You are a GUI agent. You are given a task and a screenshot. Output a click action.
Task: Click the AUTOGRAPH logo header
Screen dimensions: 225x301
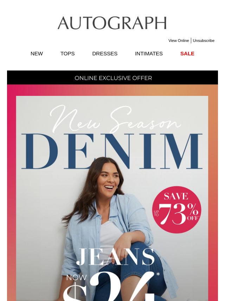coord(112,23)
